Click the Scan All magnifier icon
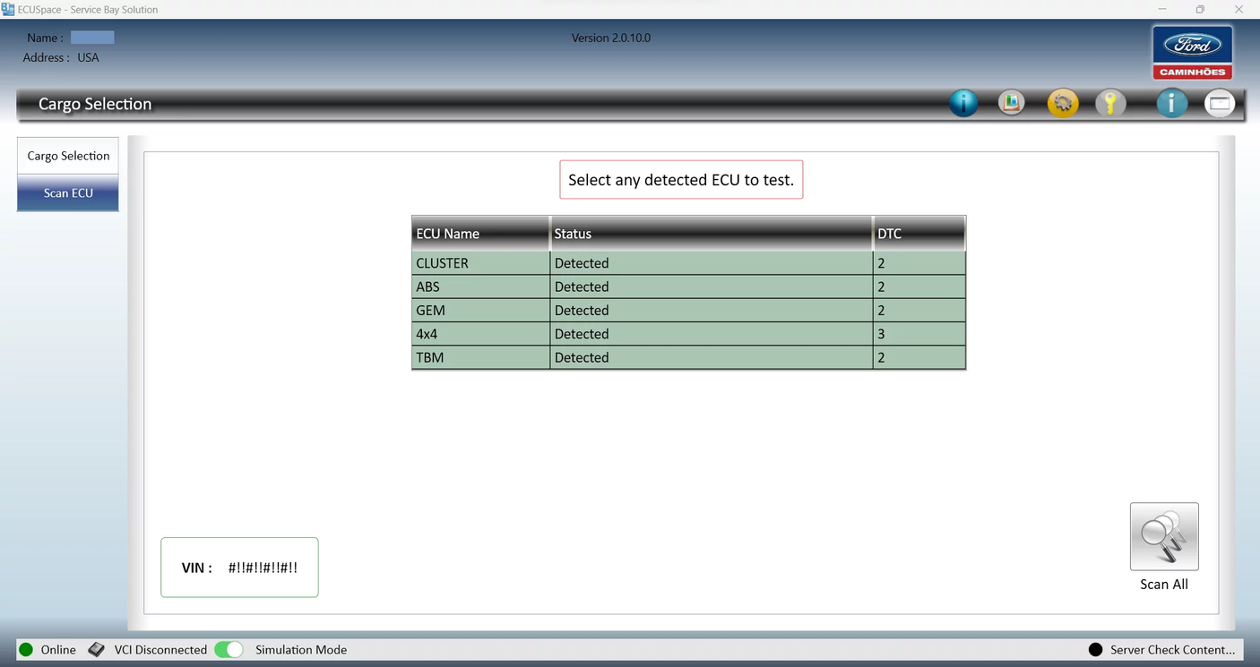Image resolution: width=1260 pixels, height=667 pixels. click(x=1164, y=536)
